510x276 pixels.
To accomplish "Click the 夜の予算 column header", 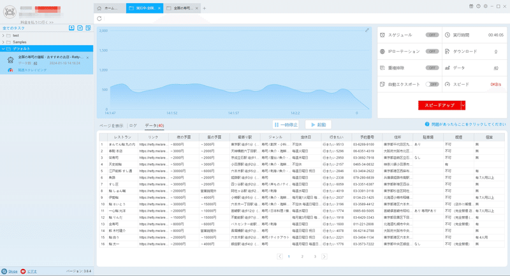I will 184,137.
